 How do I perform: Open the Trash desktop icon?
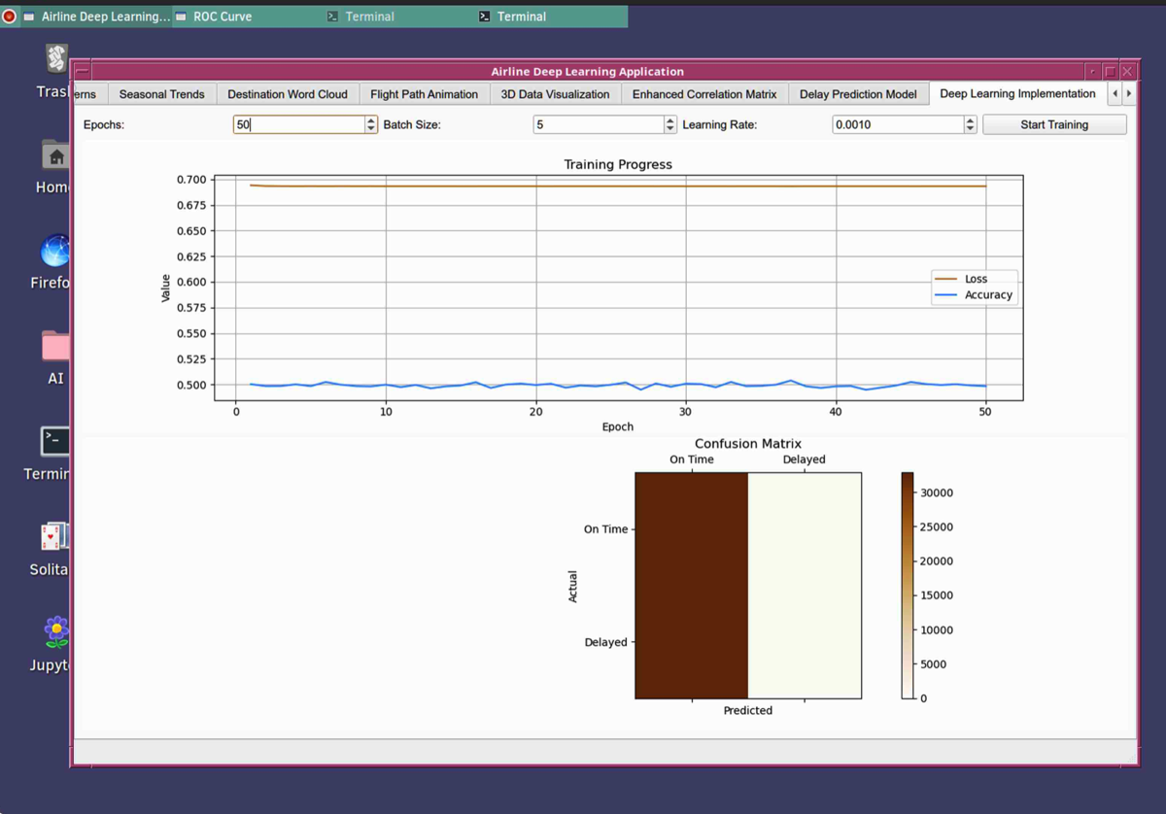pos(55,60)
